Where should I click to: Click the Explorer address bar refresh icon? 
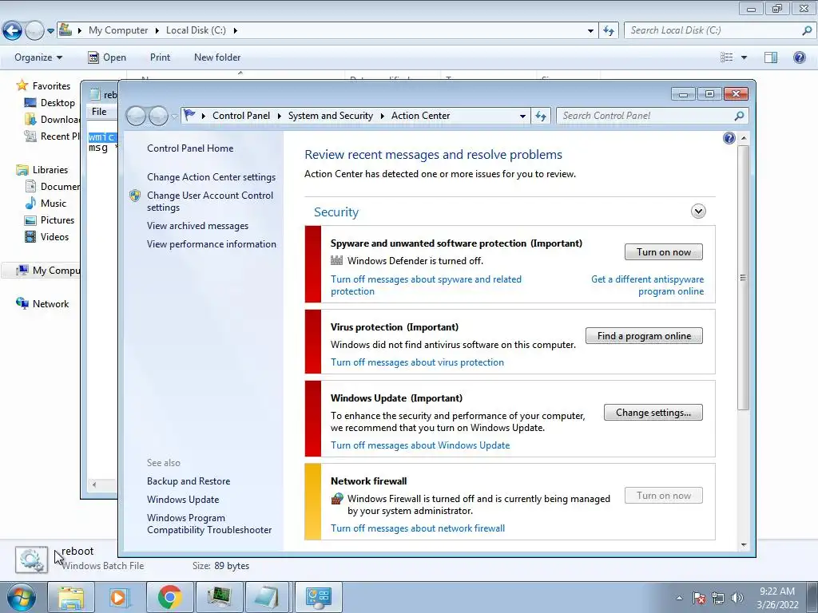point(608,31)
